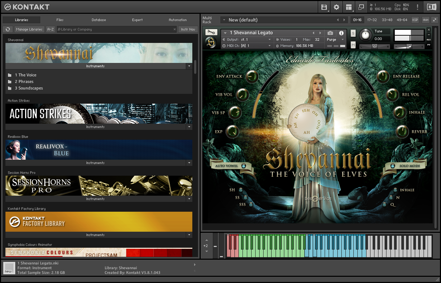Select rack page 01-16
Screen dimensions: 441x283
[x=357, y=20]
